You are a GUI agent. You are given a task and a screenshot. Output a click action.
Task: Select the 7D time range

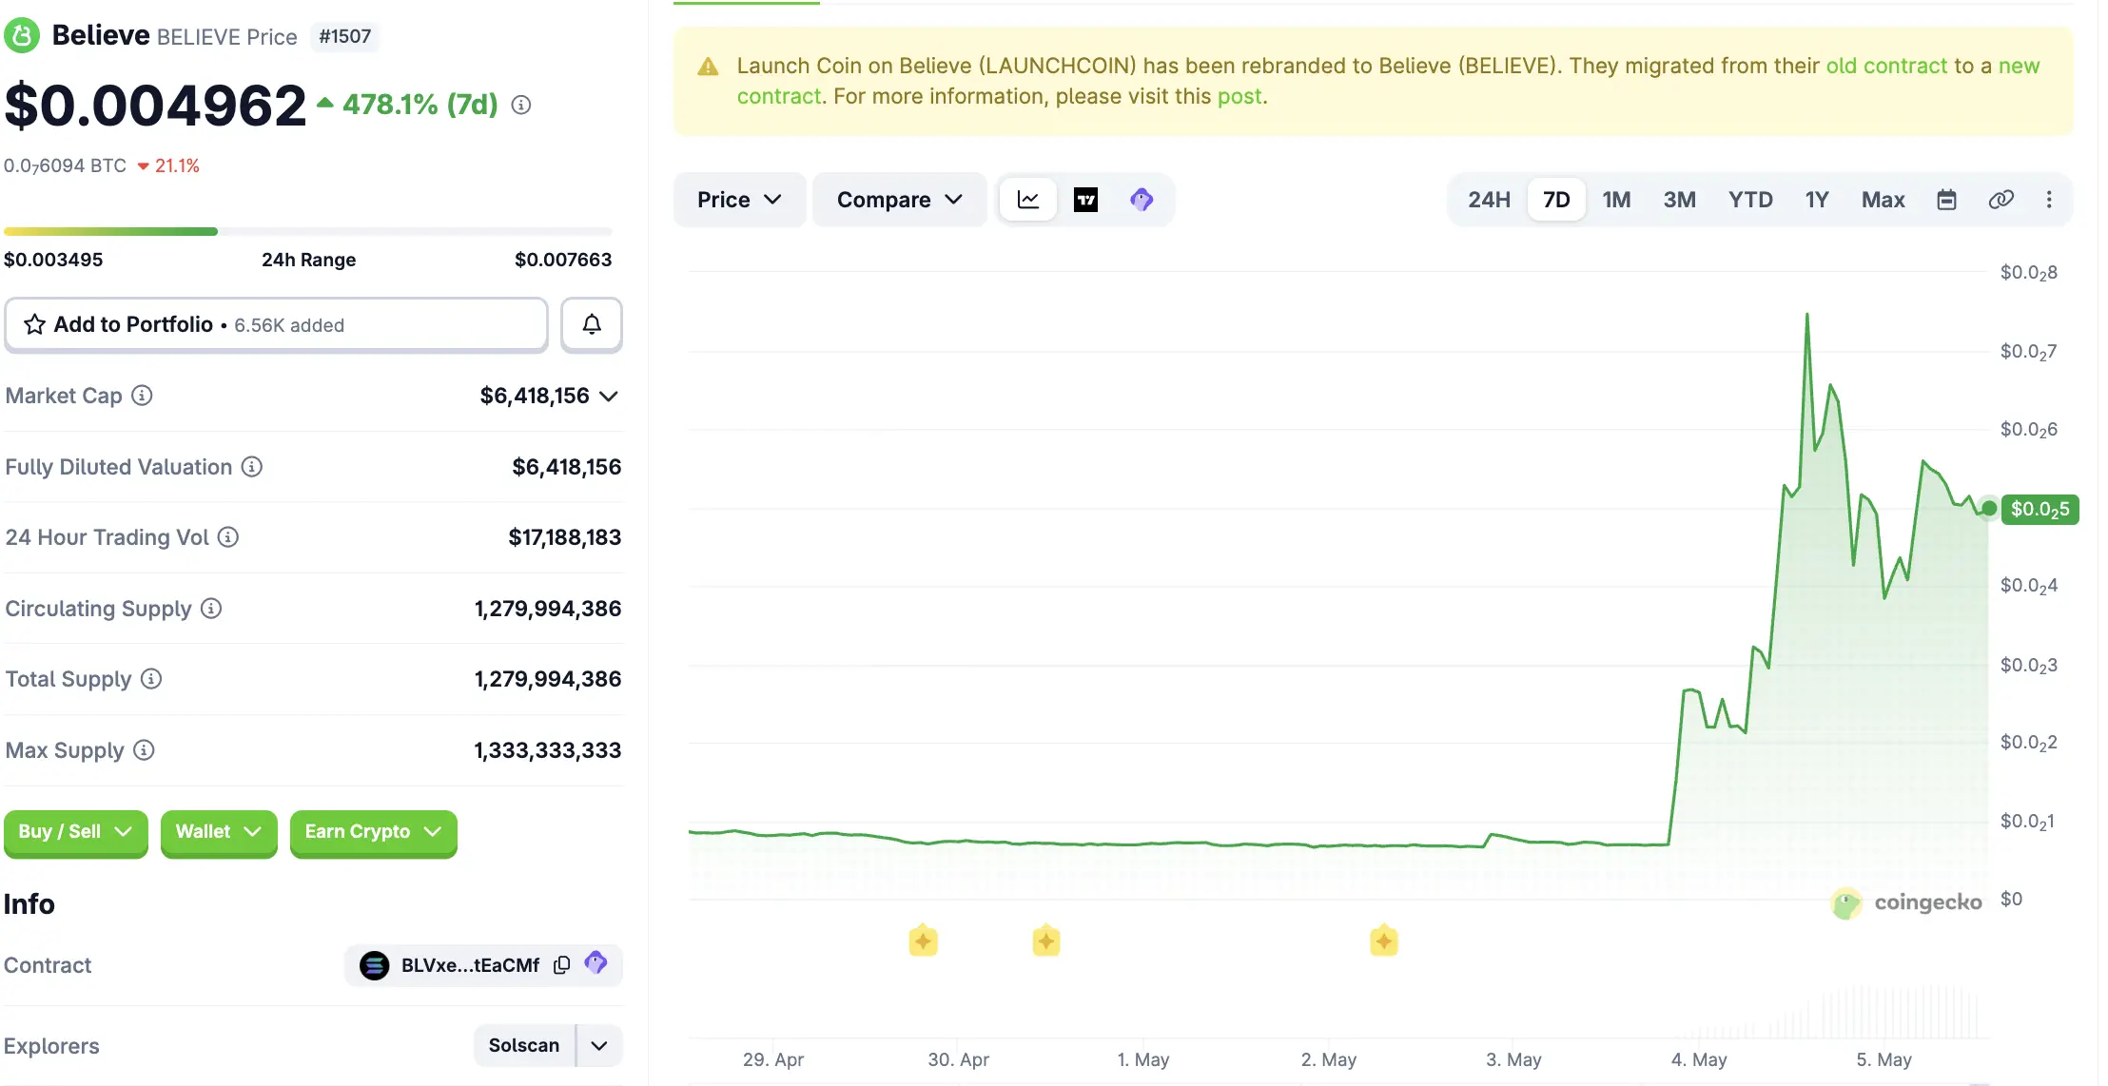(1556, 200)
